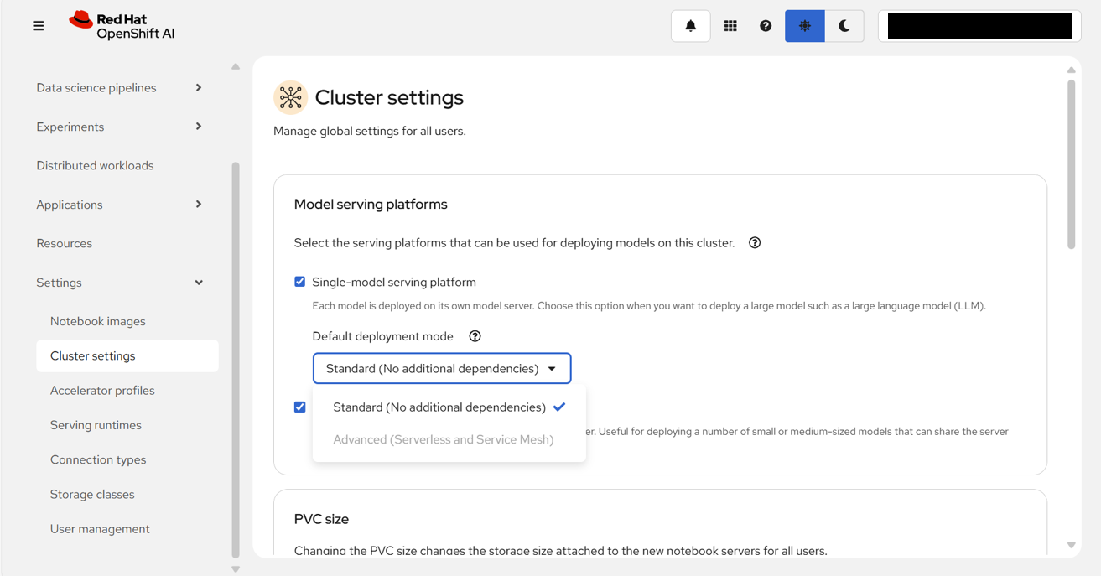This screenshot has height=576, width=1101.
Task: Click main page scroll down arrow
Action: (x=1071, y=545)
